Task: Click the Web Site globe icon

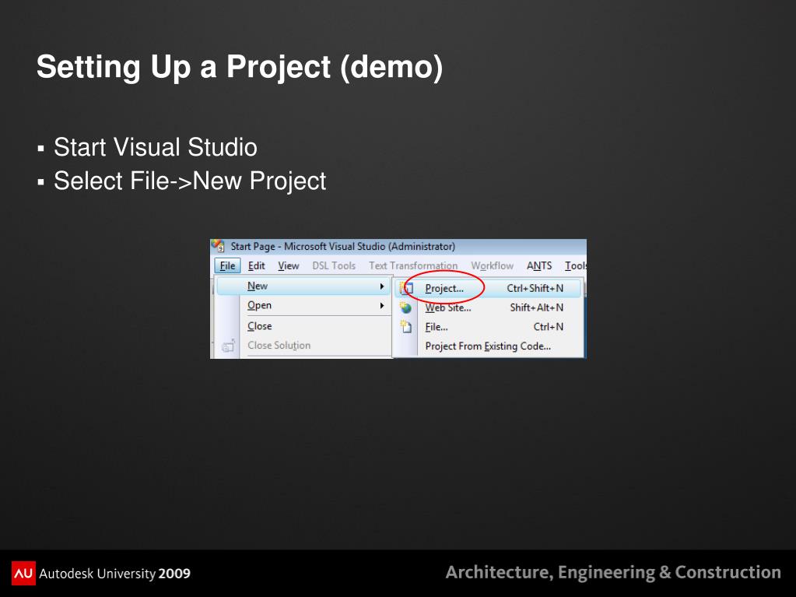Action: coord(405,307)
